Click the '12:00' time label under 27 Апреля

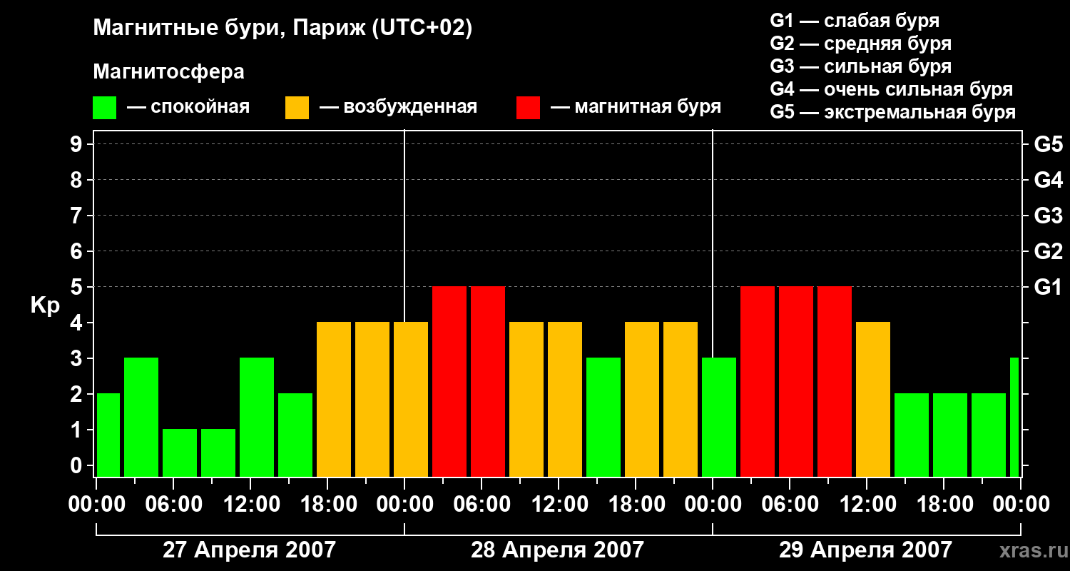pyautogui.click(x=250, y=505)
